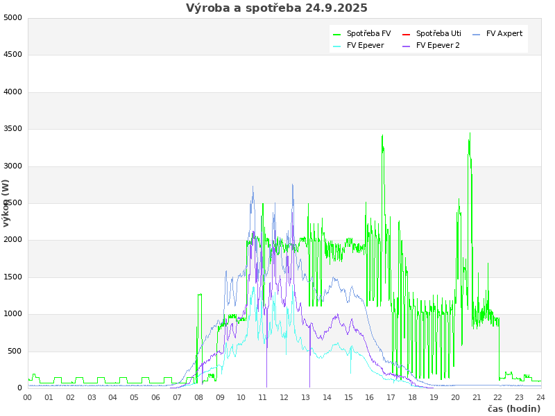This screenshot has height=416, width=555.
Task: Click the cyan FV Epever legend swatch
Action: click(x=337, y=46)
